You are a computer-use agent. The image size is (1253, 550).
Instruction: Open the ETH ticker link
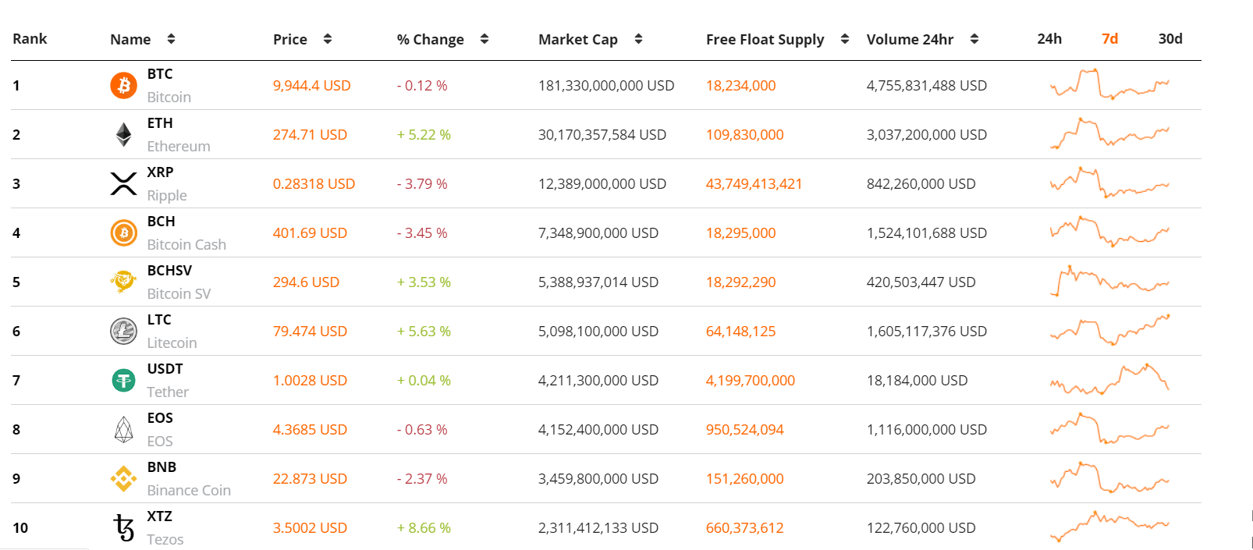pyautogui.click(x=160, y=123)
